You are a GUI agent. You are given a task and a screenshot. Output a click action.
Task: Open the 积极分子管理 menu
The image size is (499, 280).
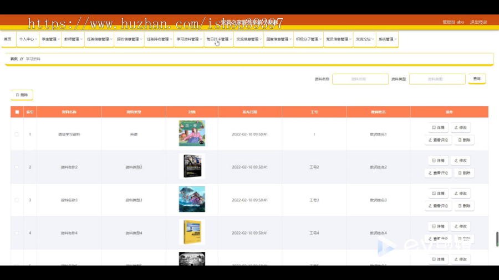point(309,39)
